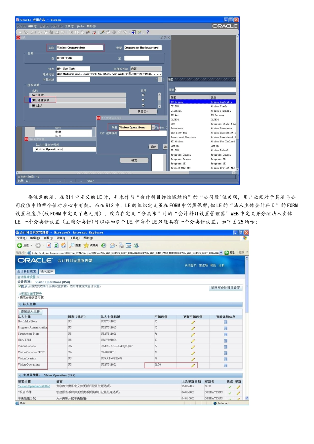
Task: Toggle 启用 checkbox for AAP 组织
Action: (x=143, y=95)
